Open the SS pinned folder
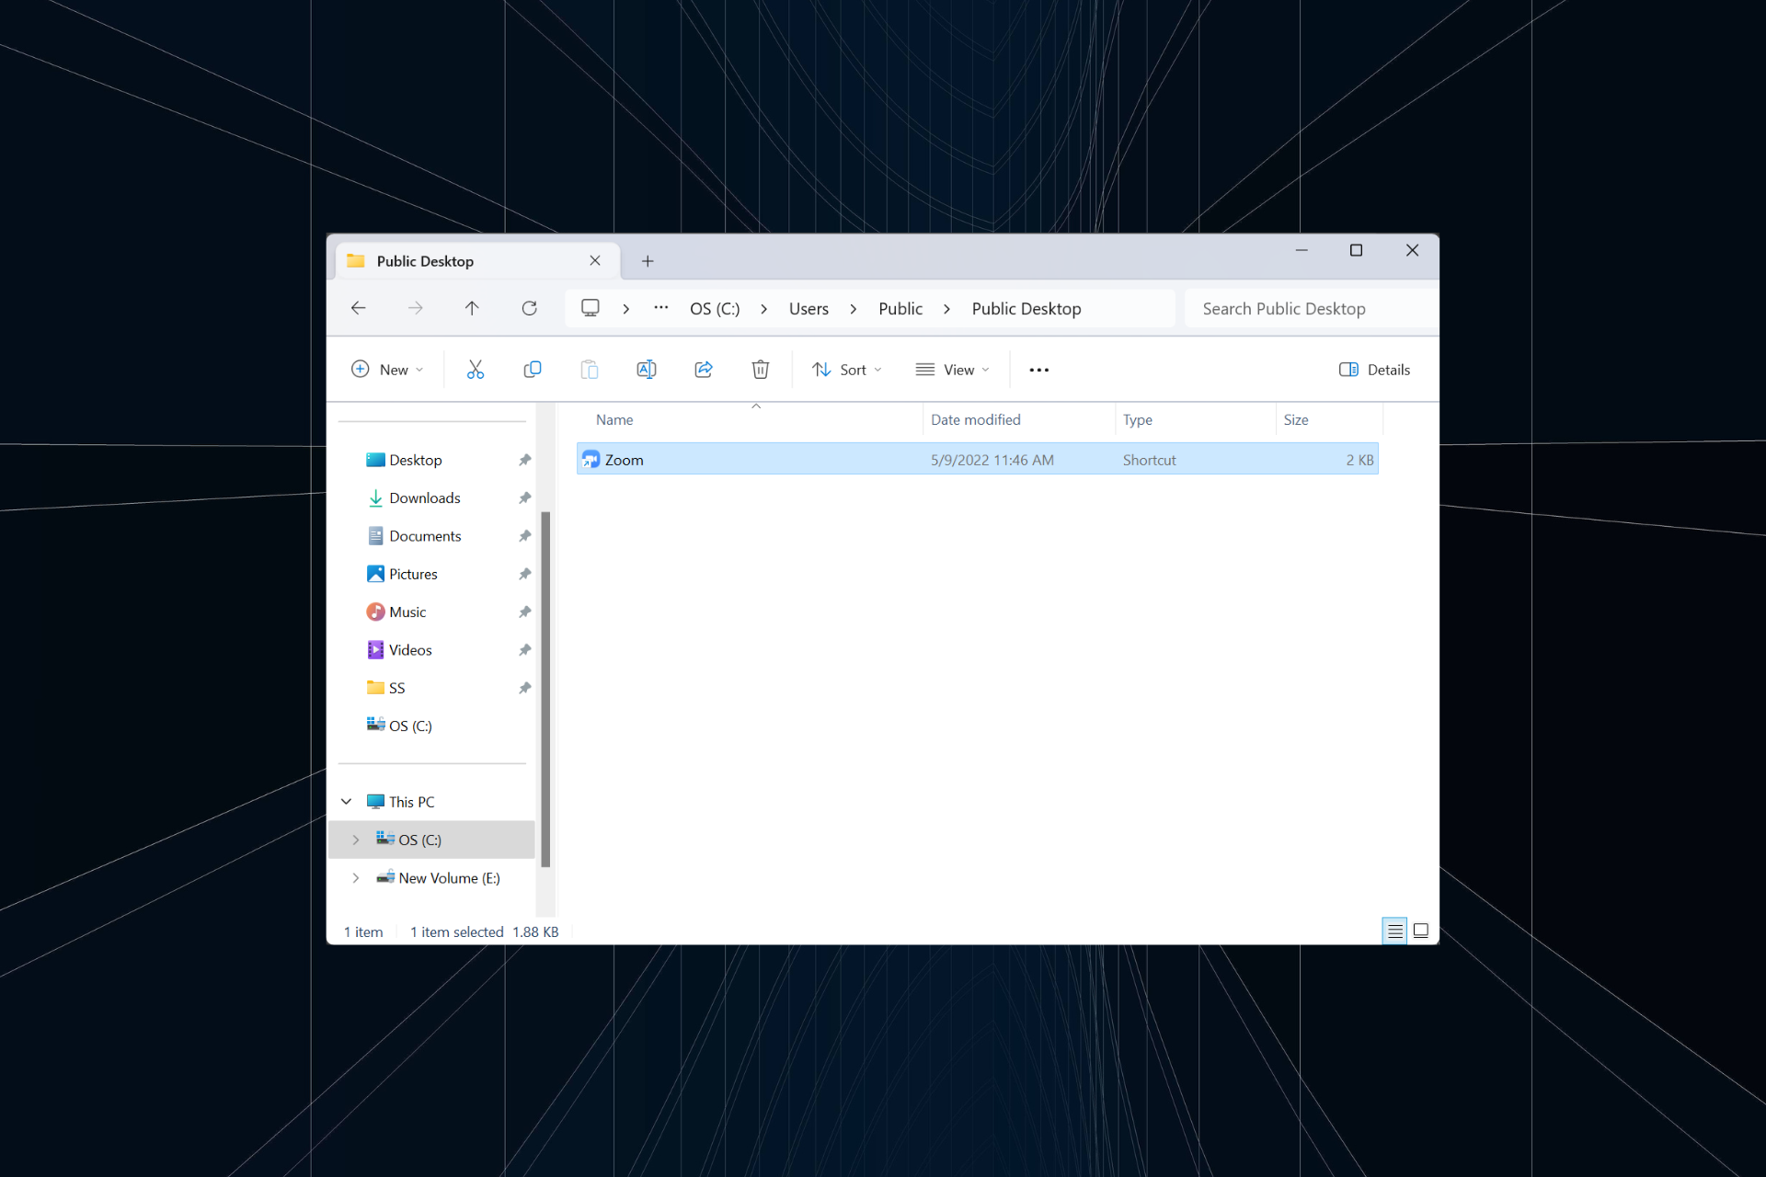Viewport: 1766px width, 1177px height. tap(396, 688)
